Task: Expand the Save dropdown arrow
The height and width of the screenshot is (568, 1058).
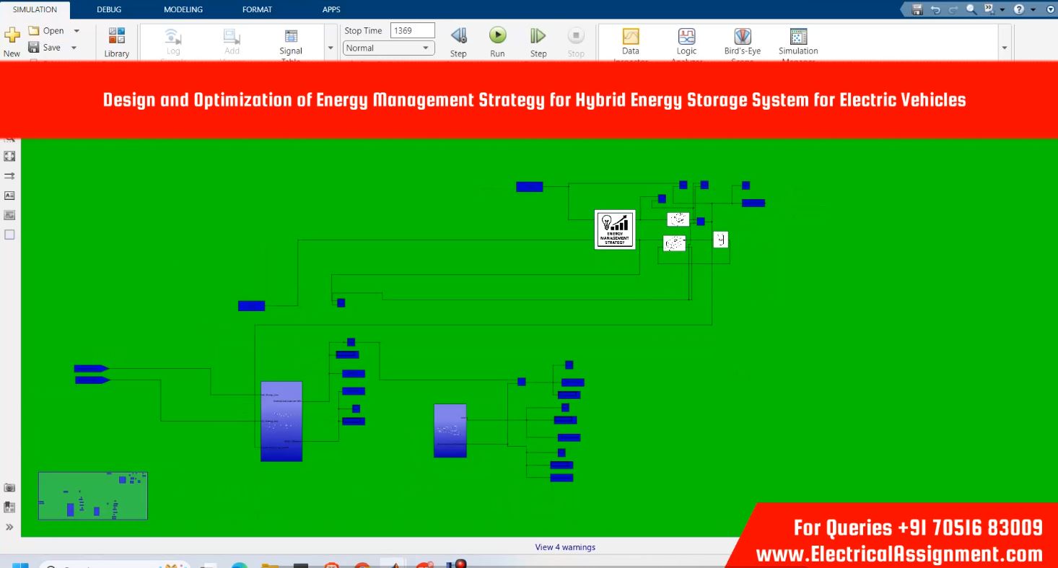Action: point(74,48)
